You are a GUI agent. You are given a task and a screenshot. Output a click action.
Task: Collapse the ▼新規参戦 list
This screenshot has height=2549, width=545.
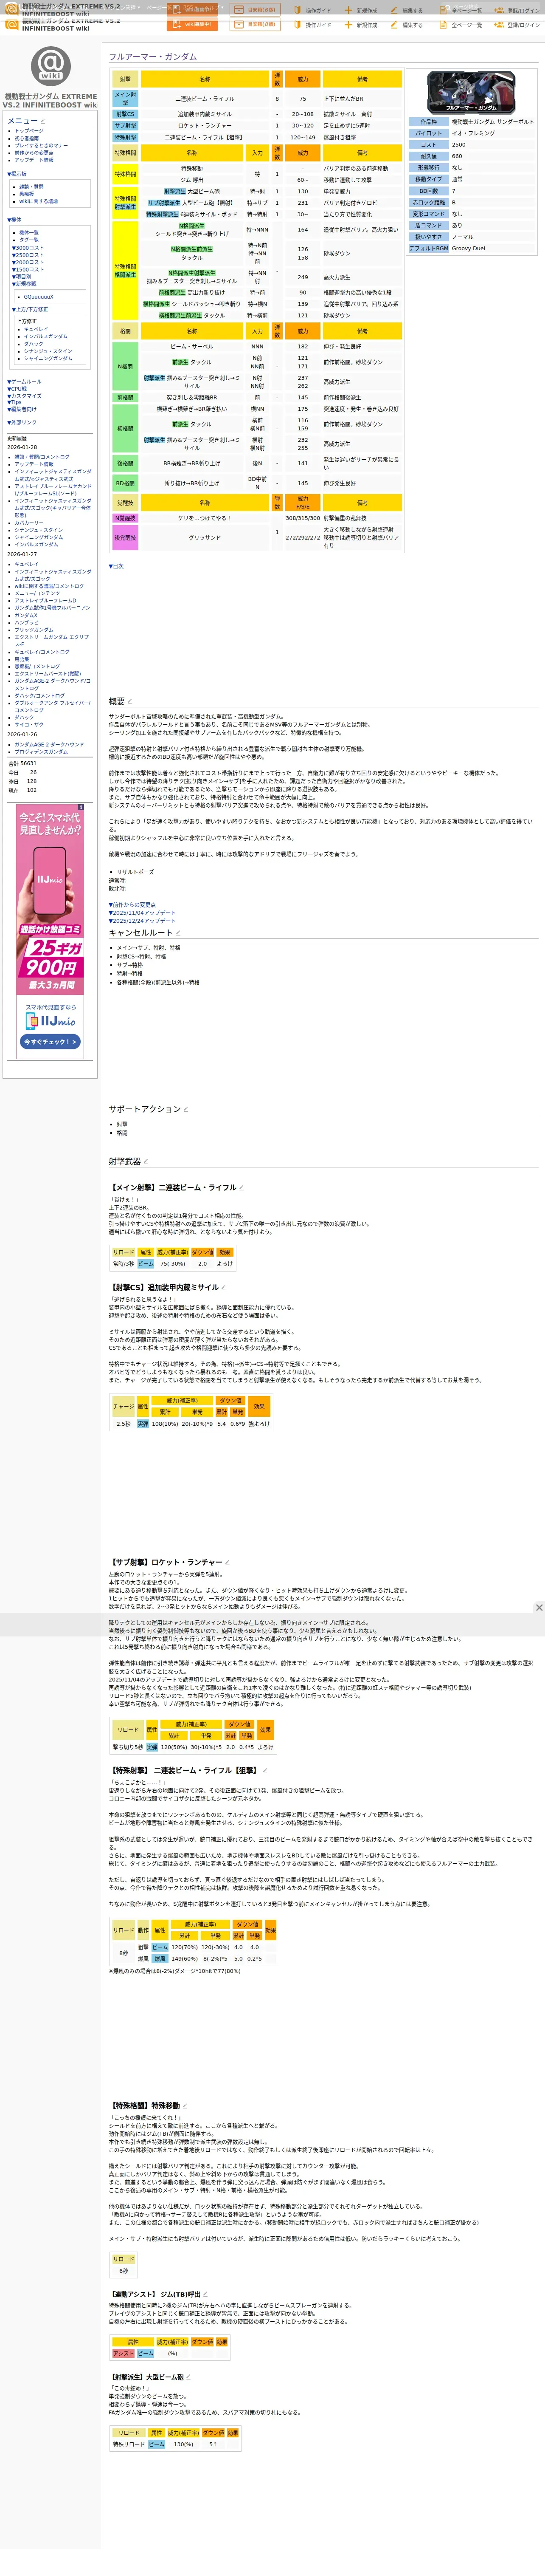pyautogui.click(x=25, y=284)
